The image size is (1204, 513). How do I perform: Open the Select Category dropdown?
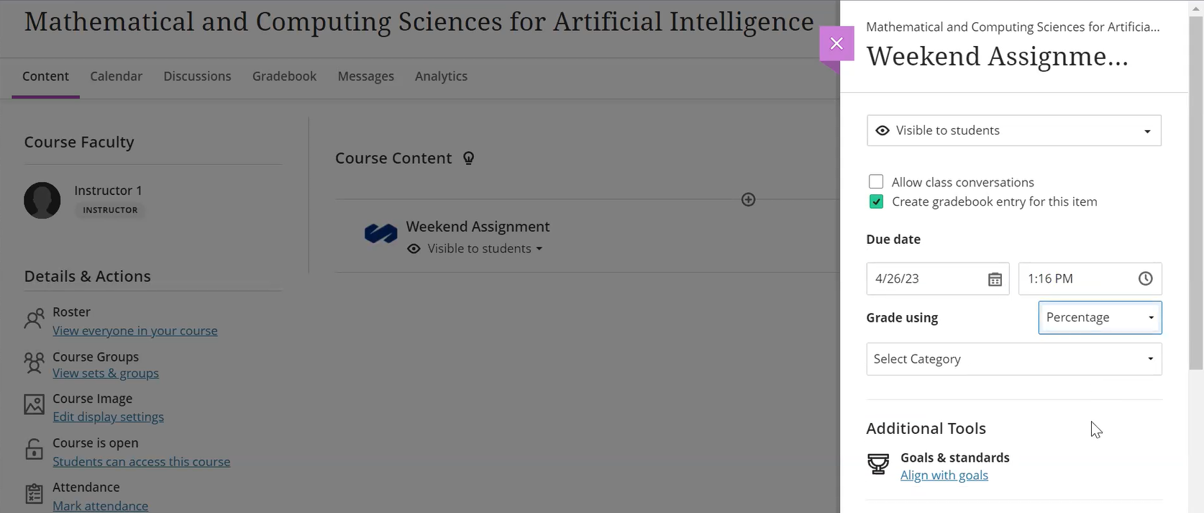coord(1014,359)
